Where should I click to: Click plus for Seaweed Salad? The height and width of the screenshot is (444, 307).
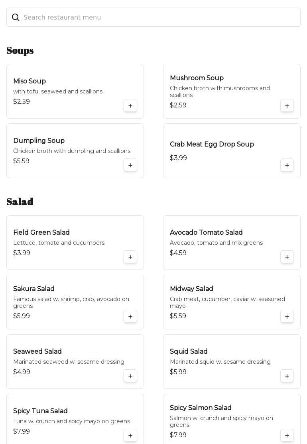130,376
